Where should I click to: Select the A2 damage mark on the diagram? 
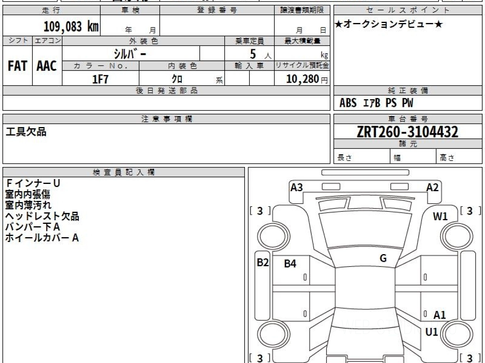[432, 187]
